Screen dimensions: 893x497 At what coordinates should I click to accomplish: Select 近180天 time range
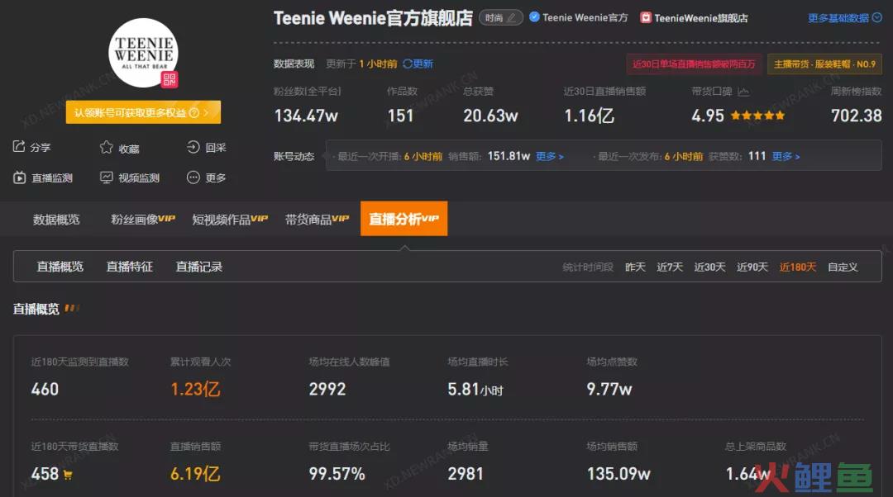[x=798, y=267]
